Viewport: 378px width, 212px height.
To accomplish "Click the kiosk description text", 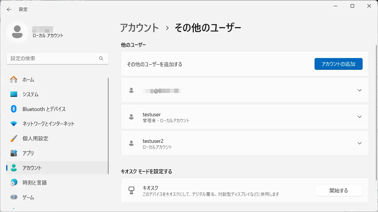I will 211,194.
